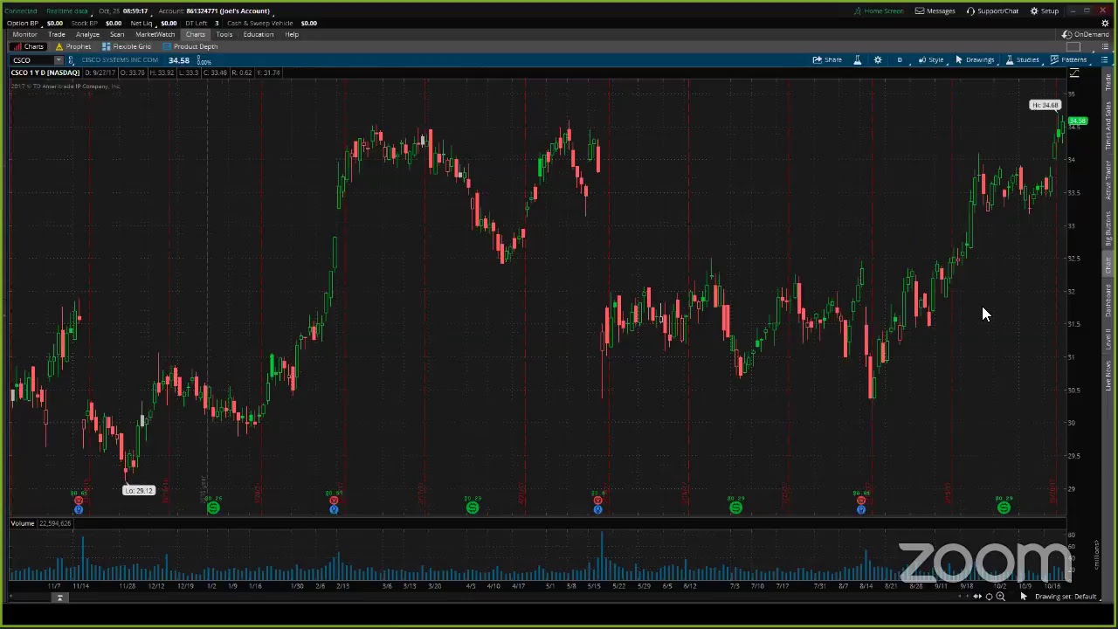The image size is (1118, 629).
Task: Click the Volume study label
Action: [x=23, y=523]
